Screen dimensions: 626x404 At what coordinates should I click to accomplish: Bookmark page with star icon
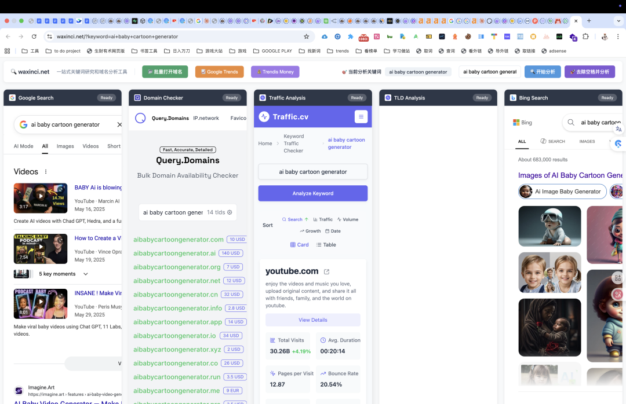pyautogui.click(x=306, y=36)
